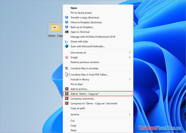Select Share with Zalo
The image size is (186, 133).
pyautogui.click(x=98, y=41)
